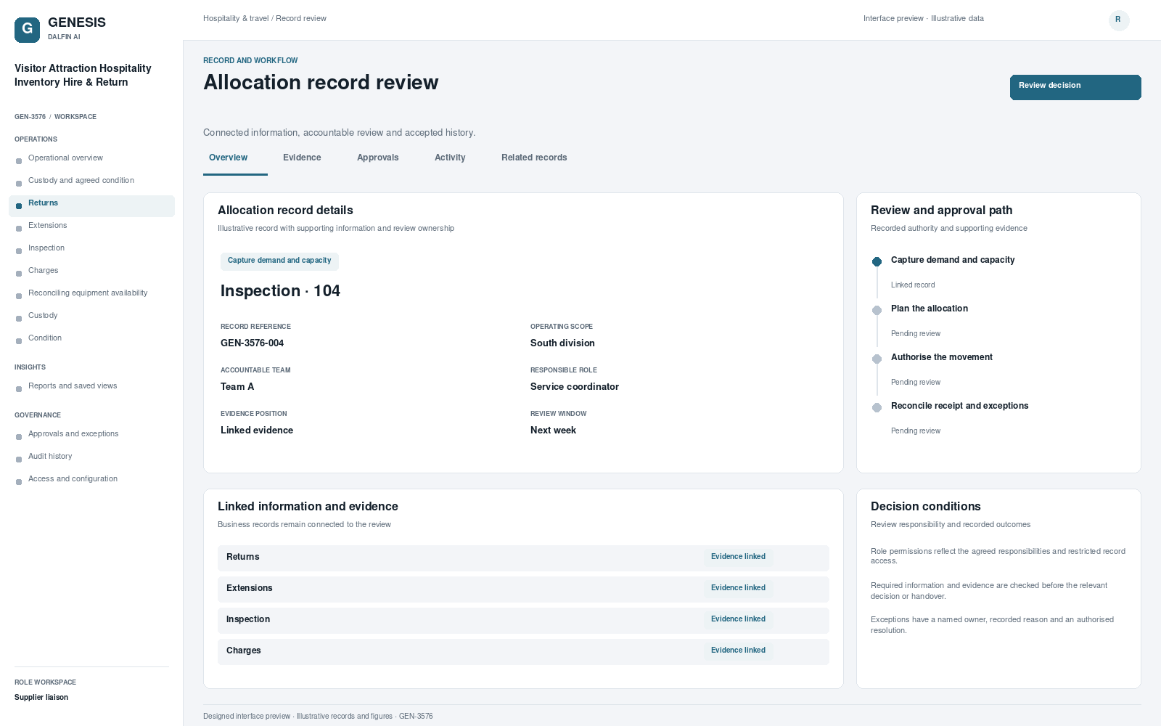Click the Plan the allocation step marker
Screen dimensions: 1161x726
[x=877, y=310]
